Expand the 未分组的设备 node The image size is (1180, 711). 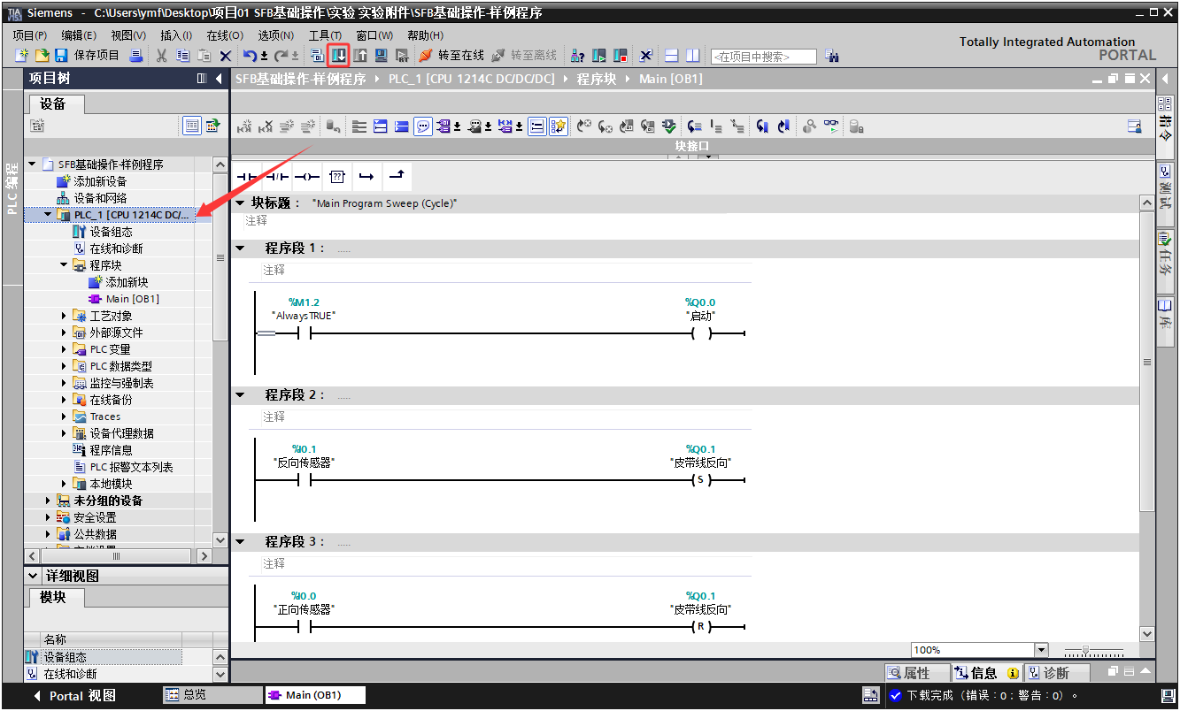tap(49, 501)
